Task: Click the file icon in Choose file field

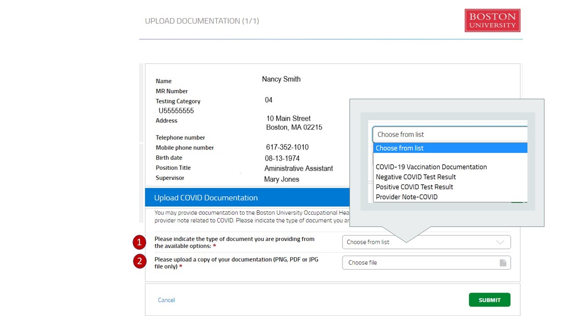Action: coord(503,262)
